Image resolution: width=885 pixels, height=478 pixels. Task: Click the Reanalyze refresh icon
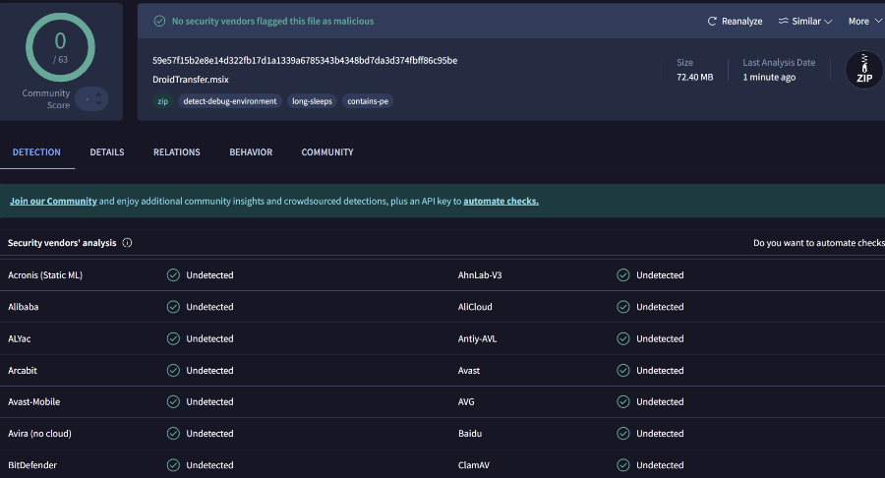pos(712,21)
